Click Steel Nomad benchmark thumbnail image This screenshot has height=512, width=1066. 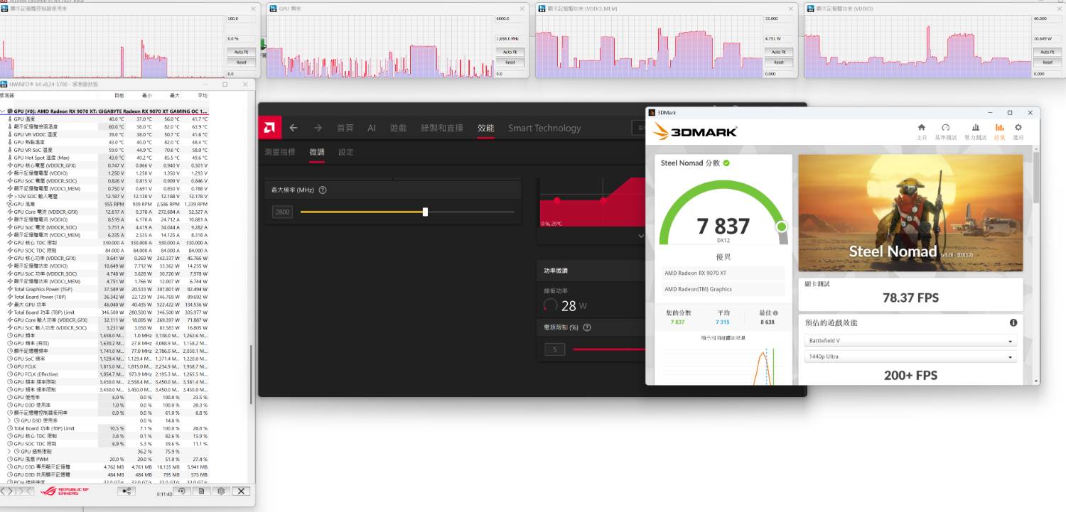click(x=910, y=213)
